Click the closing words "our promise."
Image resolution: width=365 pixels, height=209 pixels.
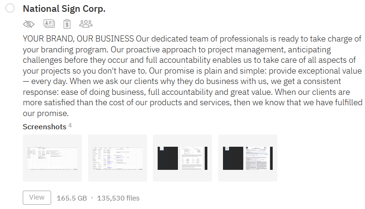pyautogui.click(x=45, y=113)
